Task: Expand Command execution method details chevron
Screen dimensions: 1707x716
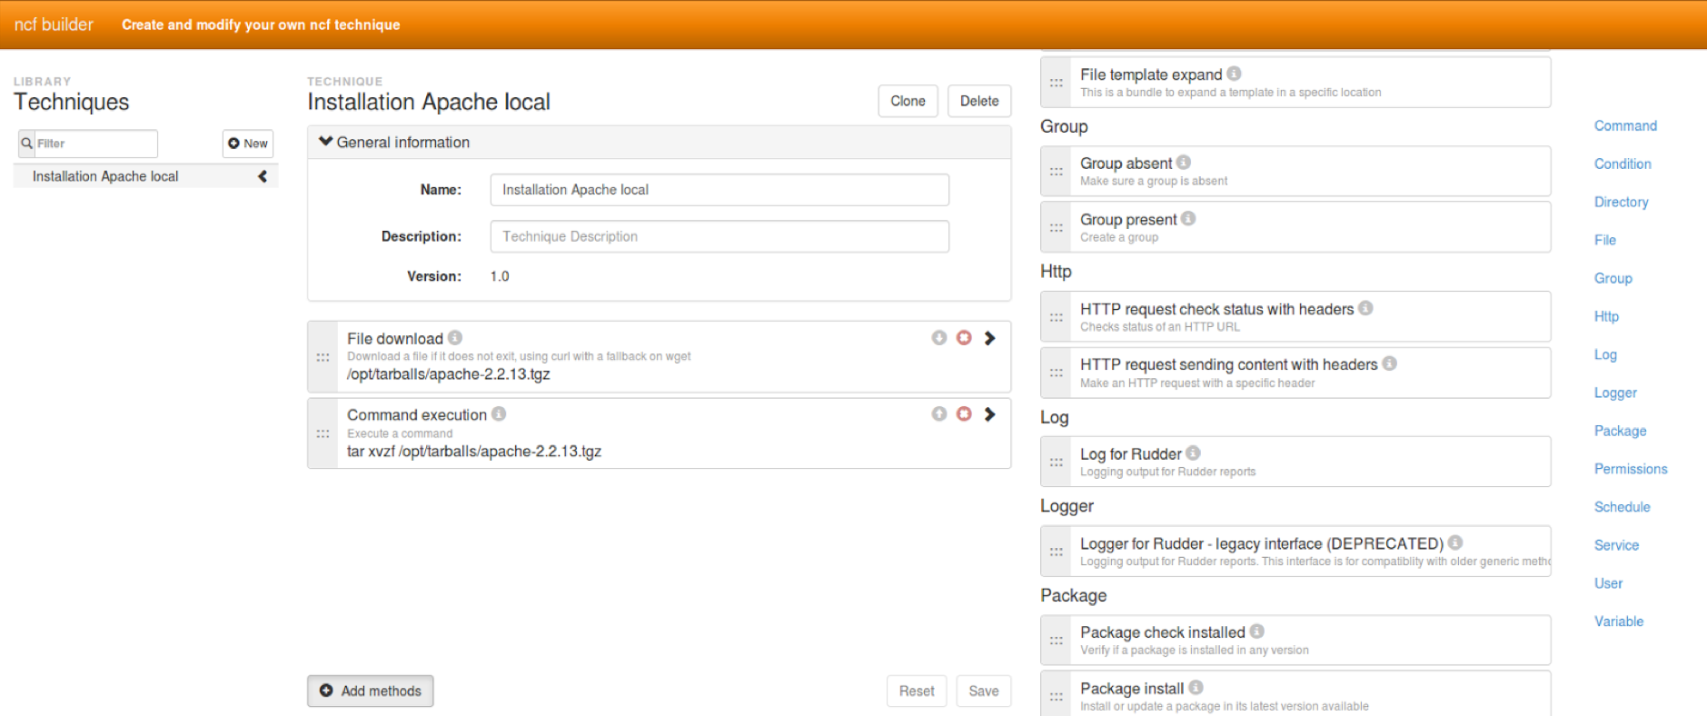Action: click(x=990, y=413)
